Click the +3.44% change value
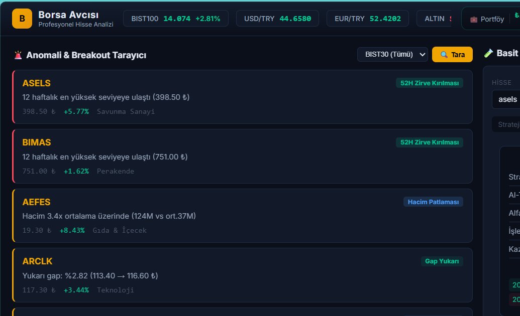520x316 pixels. [76, 290]
